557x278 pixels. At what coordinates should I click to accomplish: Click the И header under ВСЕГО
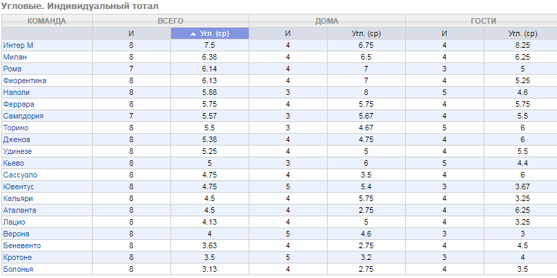[x=132, y=33]
